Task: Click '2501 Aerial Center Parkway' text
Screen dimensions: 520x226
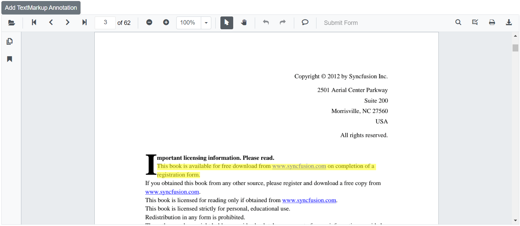Action: pos(353,90)
